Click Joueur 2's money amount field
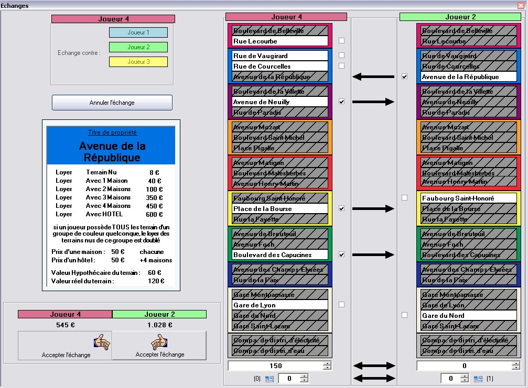 pos(464,366)
